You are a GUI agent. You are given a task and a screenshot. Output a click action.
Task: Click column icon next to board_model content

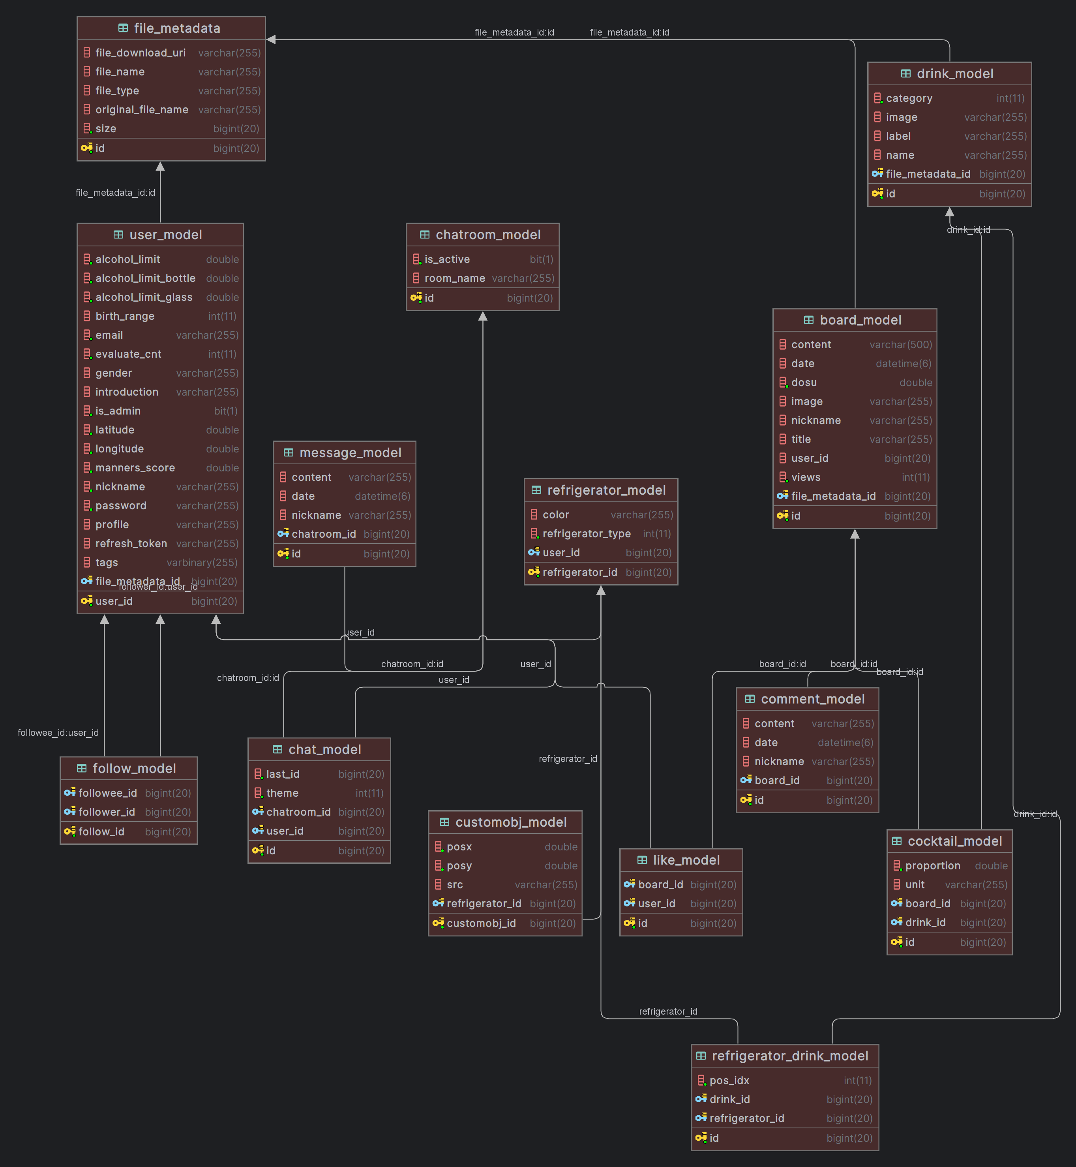[783, 344]
